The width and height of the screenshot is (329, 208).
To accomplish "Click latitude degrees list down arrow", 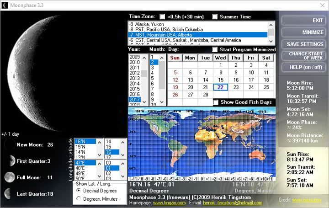I will (x=100, y=155).
